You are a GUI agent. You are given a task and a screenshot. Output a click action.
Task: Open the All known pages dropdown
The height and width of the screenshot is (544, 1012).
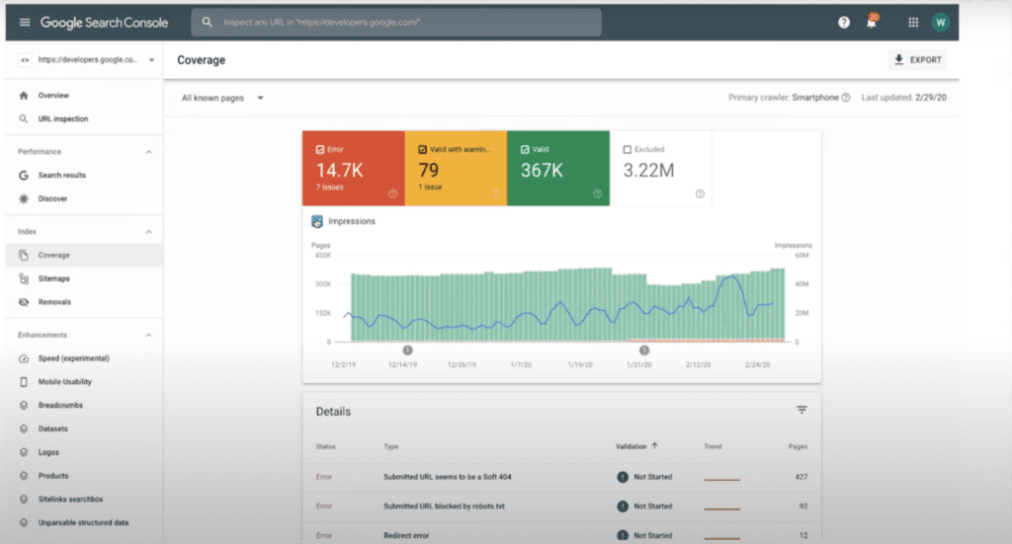[222, 98]
